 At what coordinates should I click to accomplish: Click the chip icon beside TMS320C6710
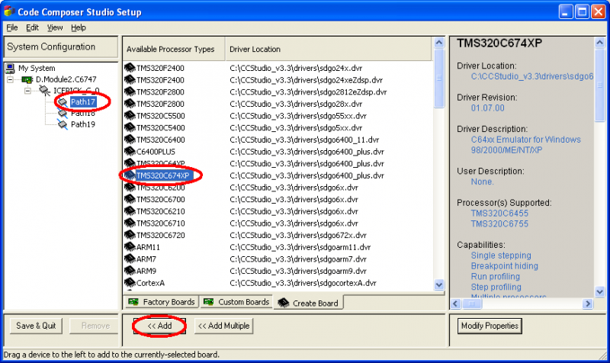(x=130, y=223)
